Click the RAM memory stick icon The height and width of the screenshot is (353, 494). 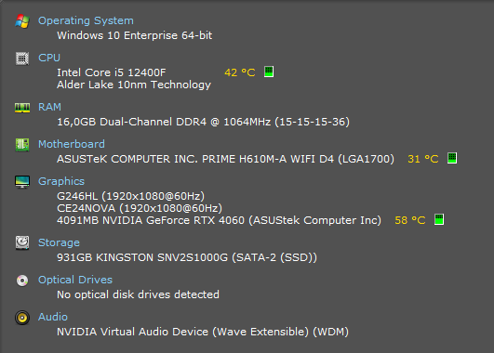(x=22, y=108)
